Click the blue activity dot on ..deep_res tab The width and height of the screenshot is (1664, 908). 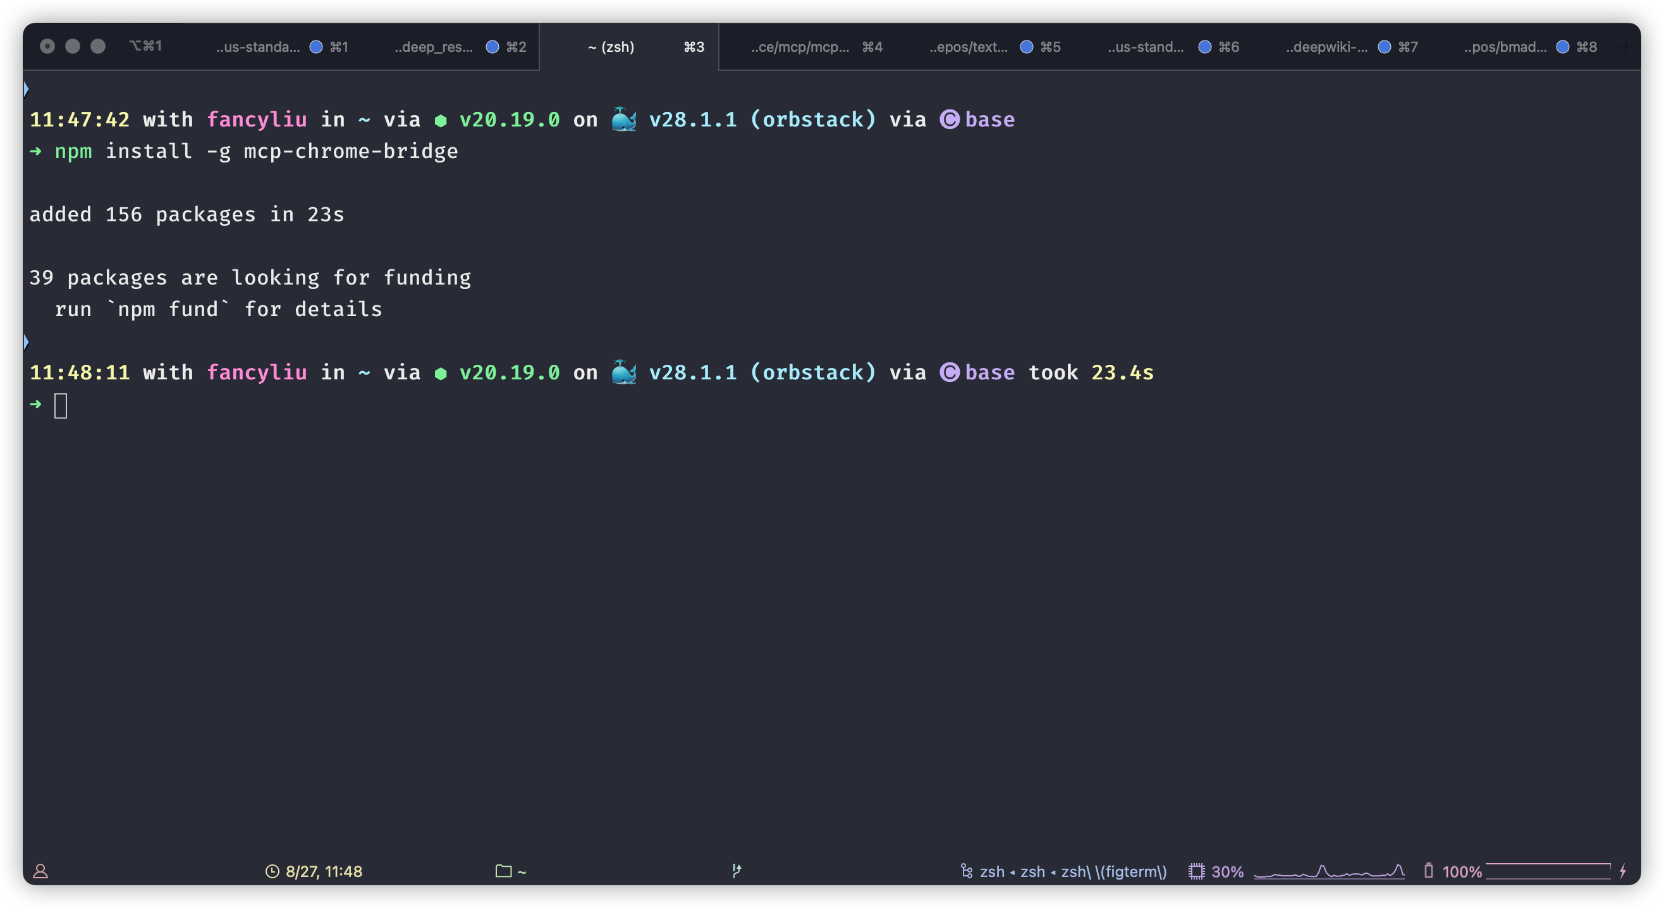click(492, 47)
